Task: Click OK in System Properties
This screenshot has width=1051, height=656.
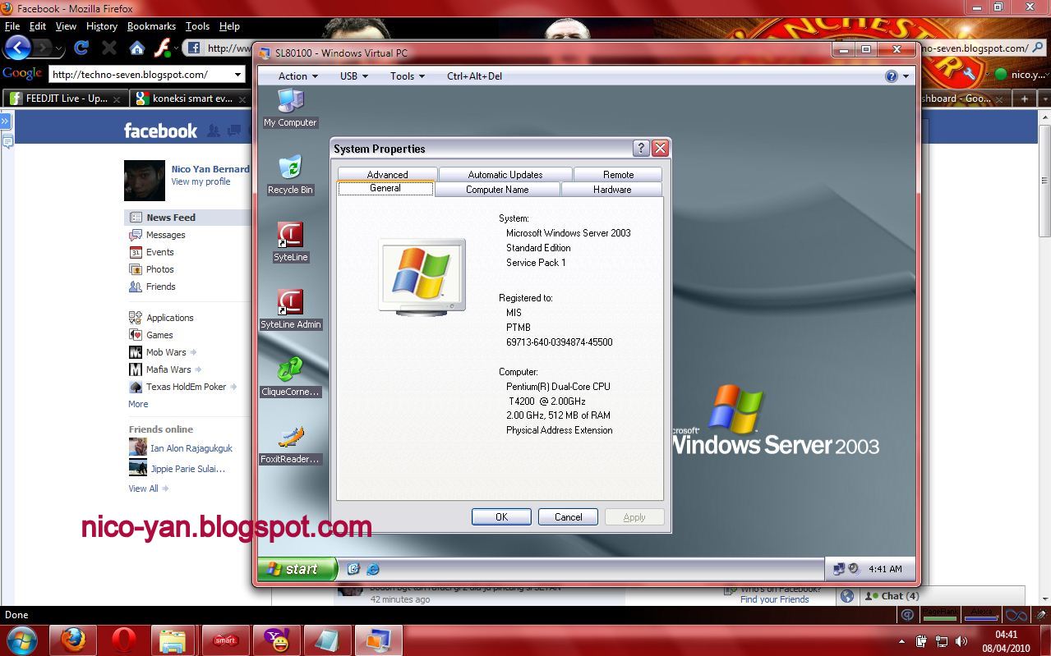Action: 501,516
